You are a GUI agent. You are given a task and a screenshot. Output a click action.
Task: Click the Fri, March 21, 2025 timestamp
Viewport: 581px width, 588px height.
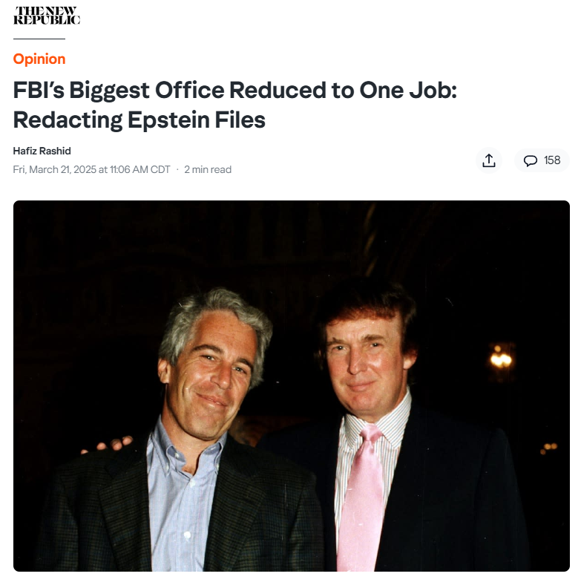pyautogui.click(x=91, y=169)
